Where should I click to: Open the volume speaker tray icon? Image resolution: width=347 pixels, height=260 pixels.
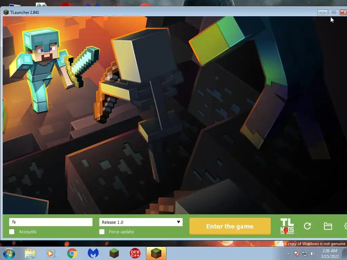pos(313,254)
